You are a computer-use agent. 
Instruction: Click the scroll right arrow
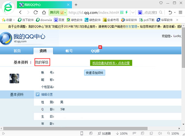(x=179, y=128)
